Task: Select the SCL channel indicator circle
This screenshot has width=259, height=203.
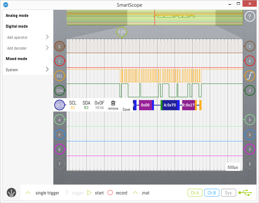Action: click(59, 76)
